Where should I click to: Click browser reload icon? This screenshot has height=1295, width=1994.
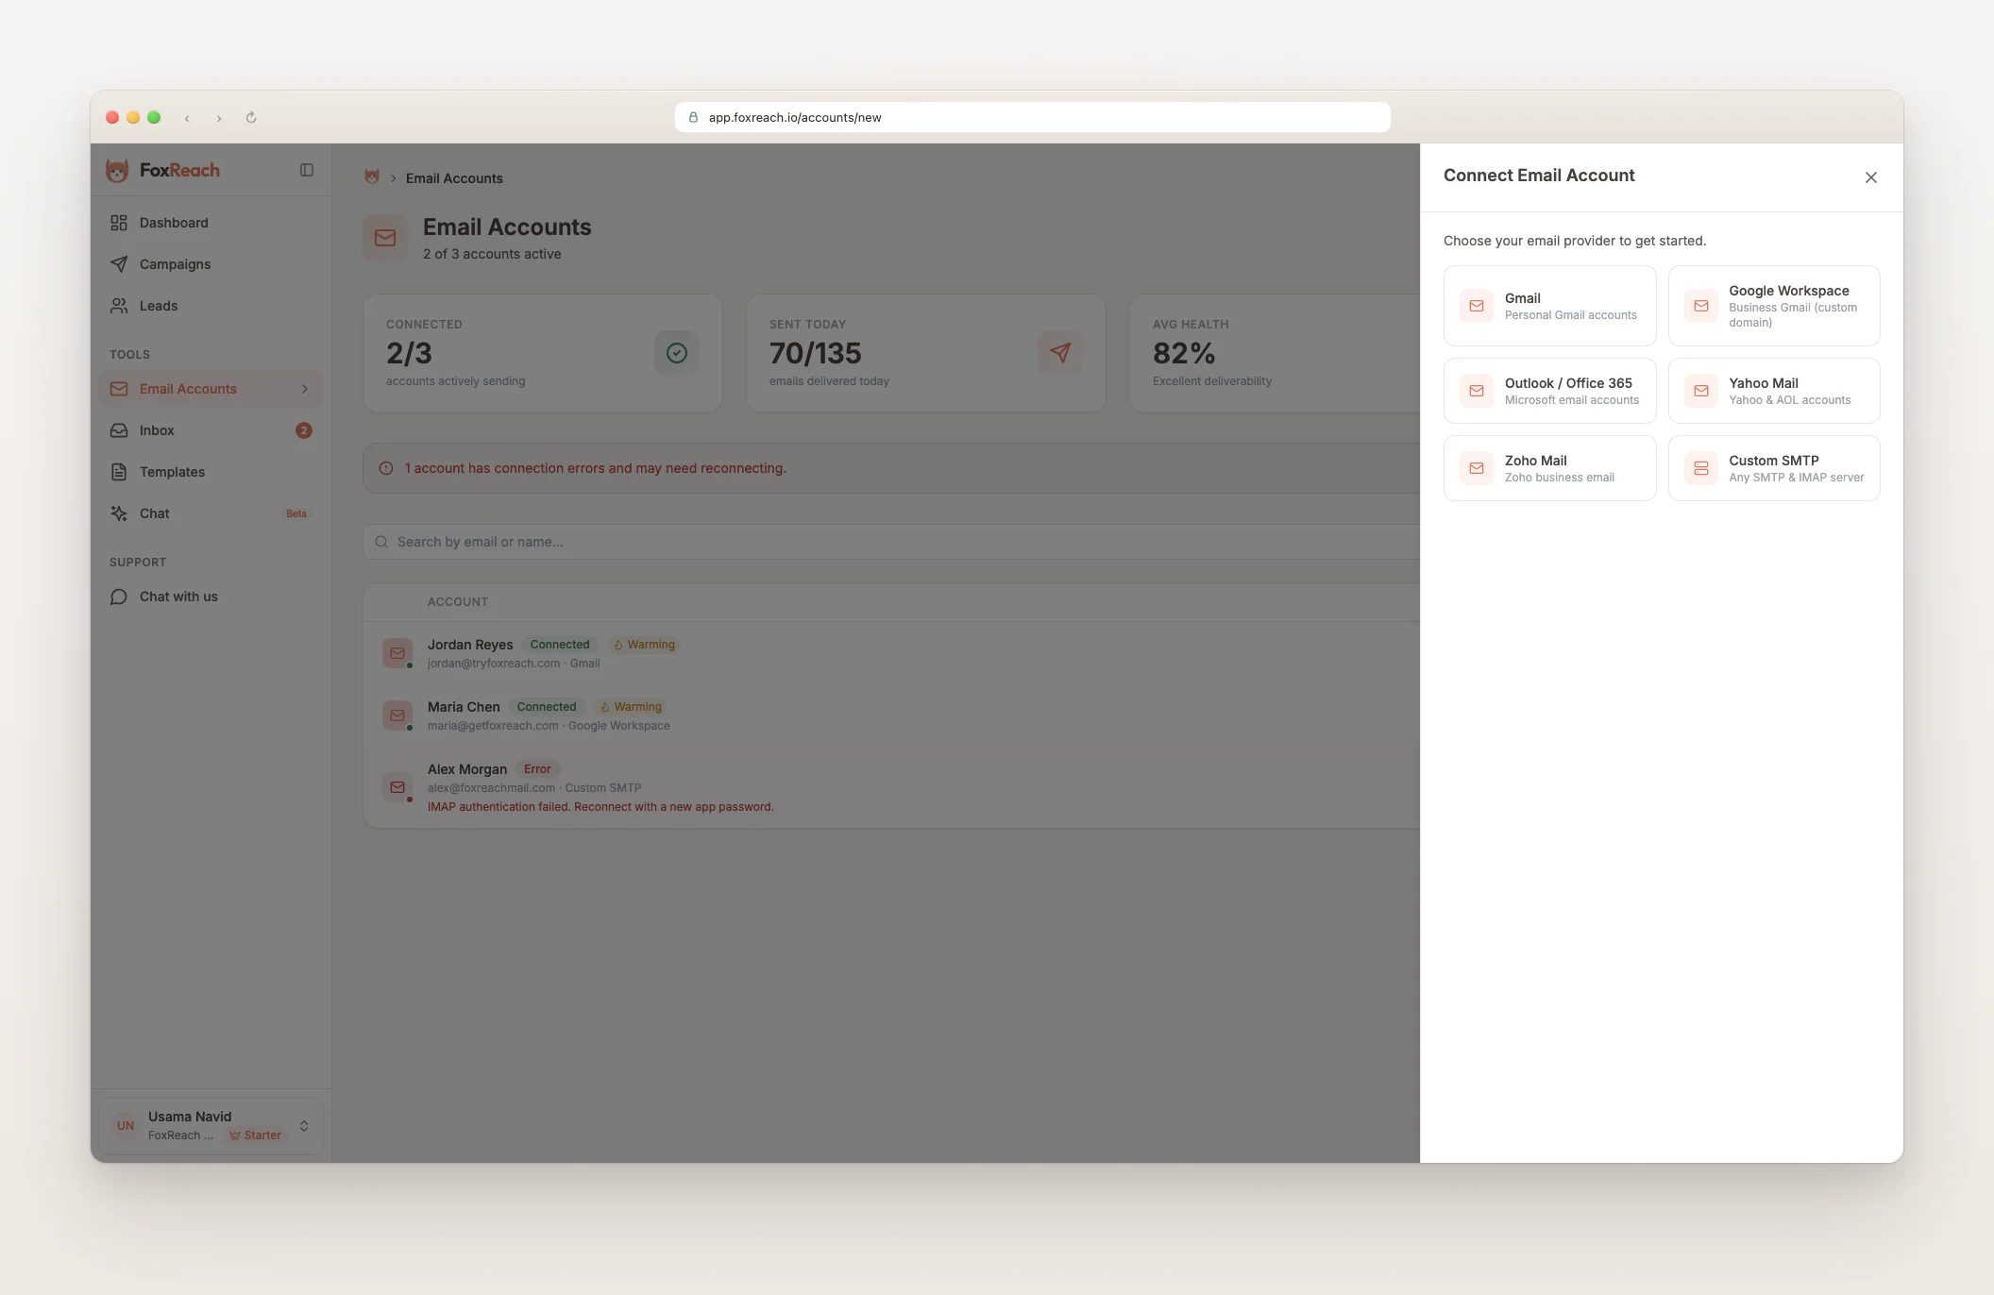(251, 118)
